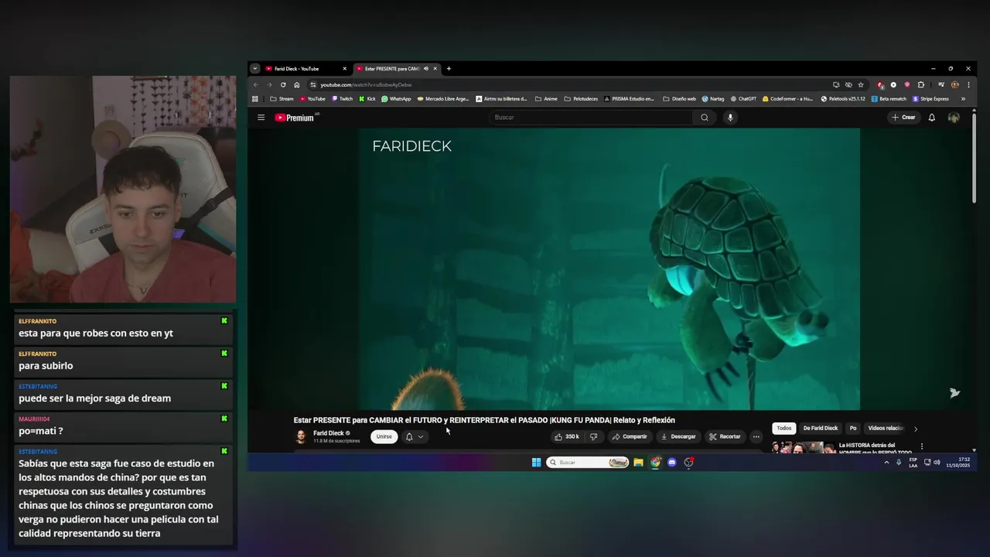Open Chrome three-dot main menu

[968, 85]
